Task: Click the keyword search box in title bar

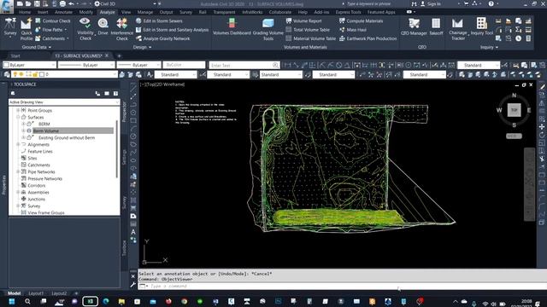Action: coord(369,3)
